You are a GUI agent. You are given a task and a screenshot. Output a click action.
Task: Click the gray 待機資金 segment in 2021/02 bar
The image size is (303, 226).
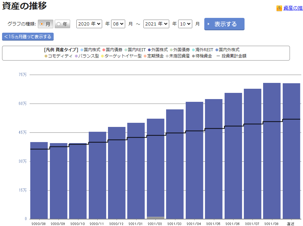[155, 218]
